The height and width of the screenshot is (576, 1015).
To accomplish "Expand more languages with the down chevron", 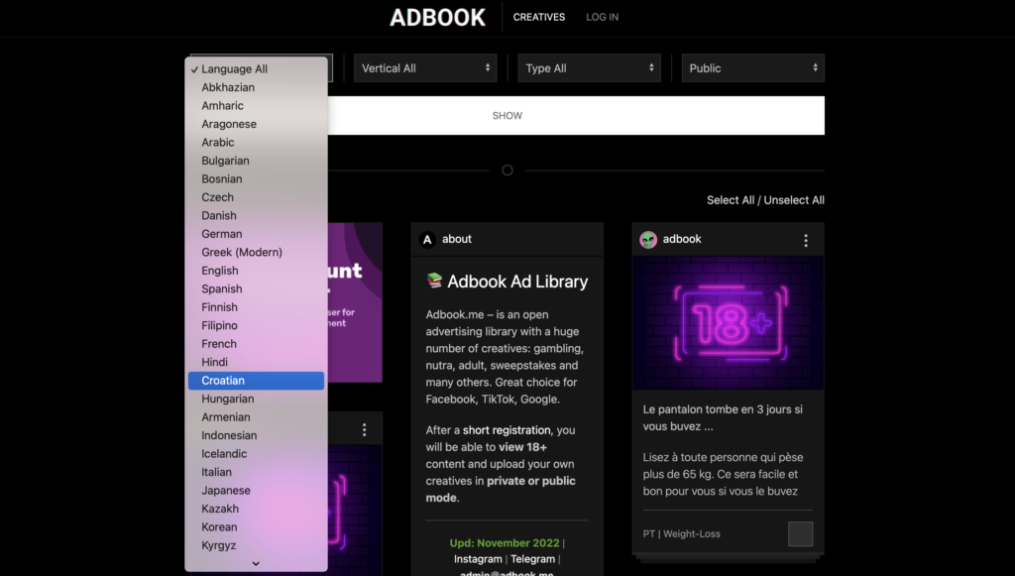I will coord(256,564).
